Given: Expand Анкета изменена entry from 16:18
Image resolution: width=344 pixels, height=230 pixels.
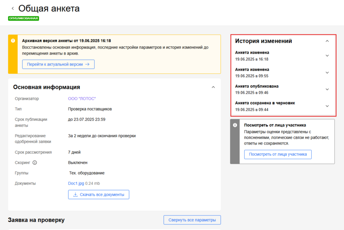Looking at the screenshot, I should [327, 56].
